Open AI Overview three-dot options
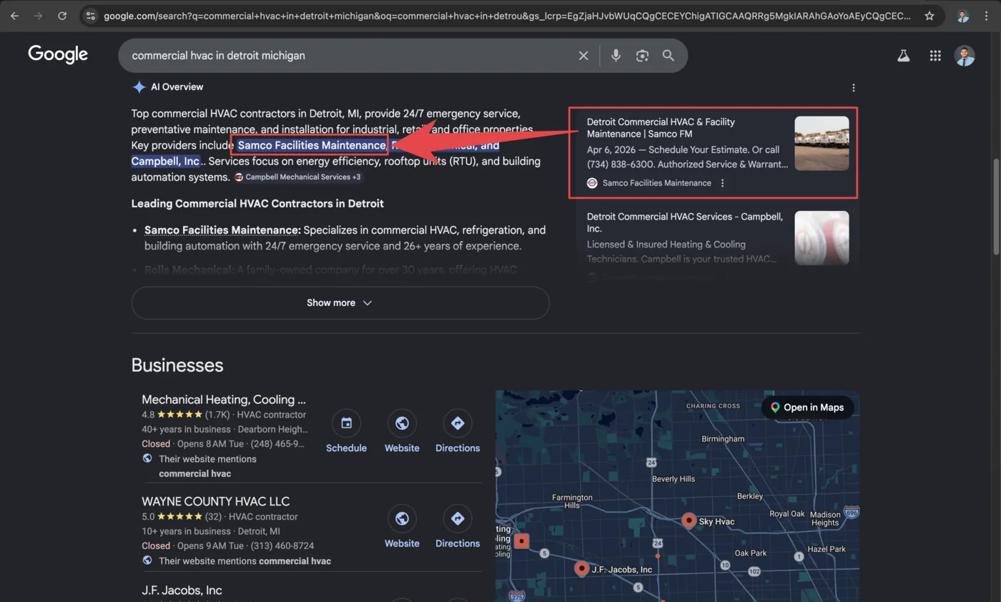1001x602 pixels. 854,88
